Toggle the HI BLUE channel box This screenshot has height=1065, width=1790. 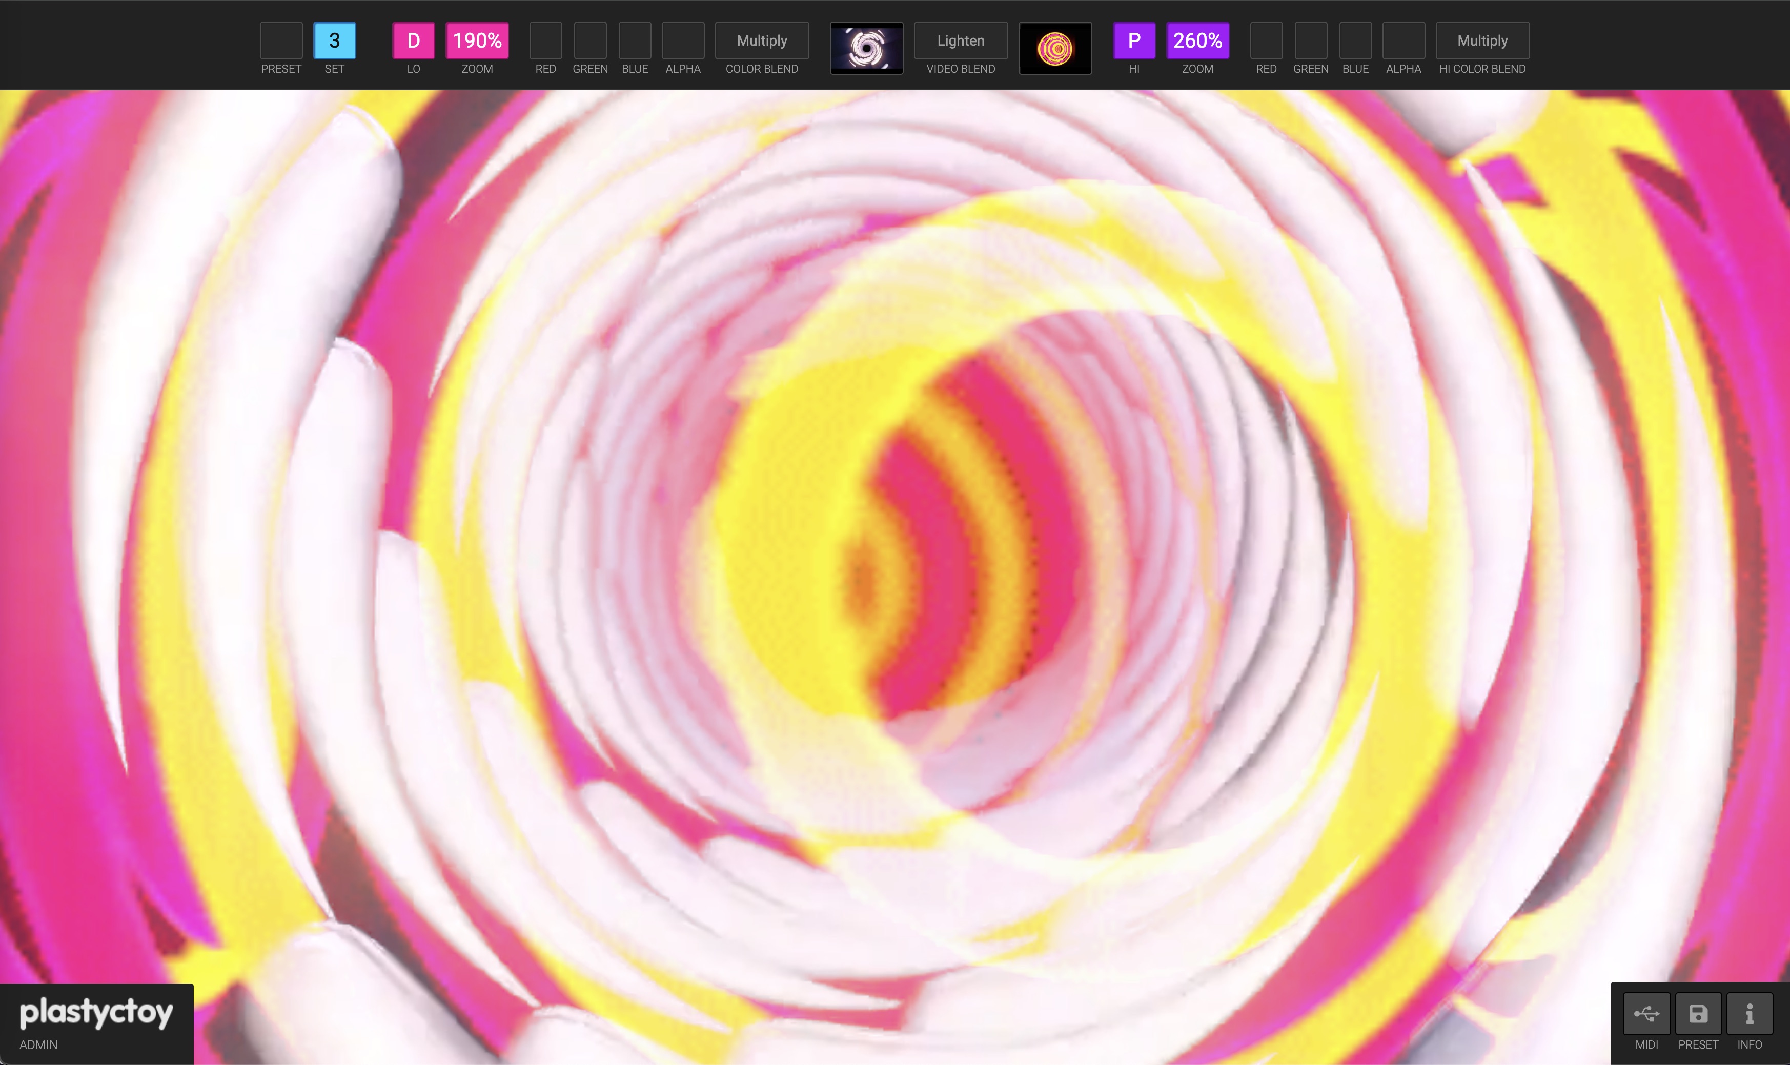1356,41
